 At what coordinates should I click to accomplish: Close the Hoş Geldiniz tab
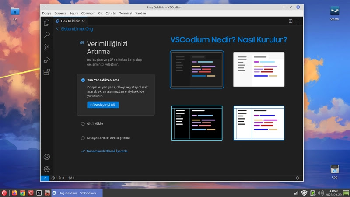coord(83,21)
